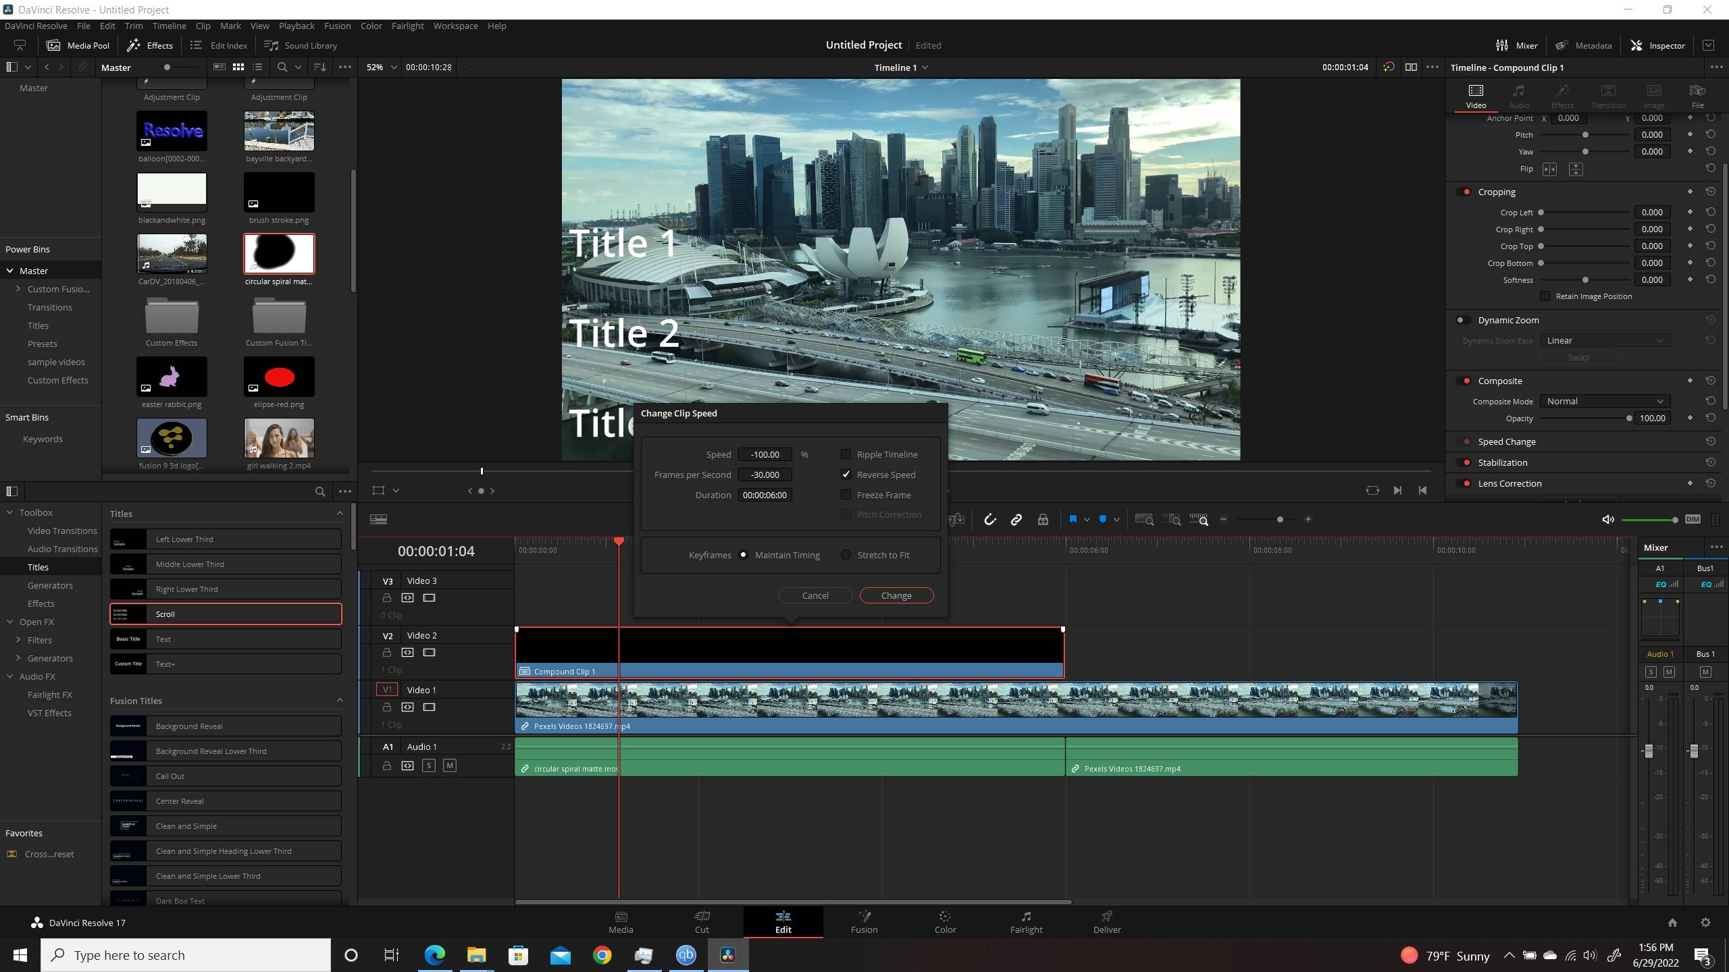Expand the Stabilization section Inspector

(x=1503, y=462)
